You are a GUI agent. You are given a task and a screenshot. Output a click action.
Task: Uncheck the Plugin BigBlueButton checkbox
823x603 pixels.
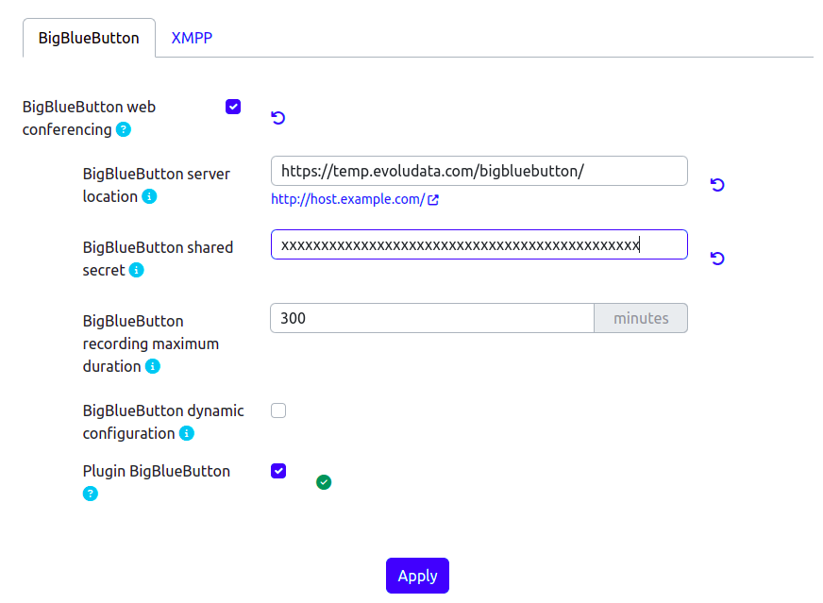pos(278,471)
